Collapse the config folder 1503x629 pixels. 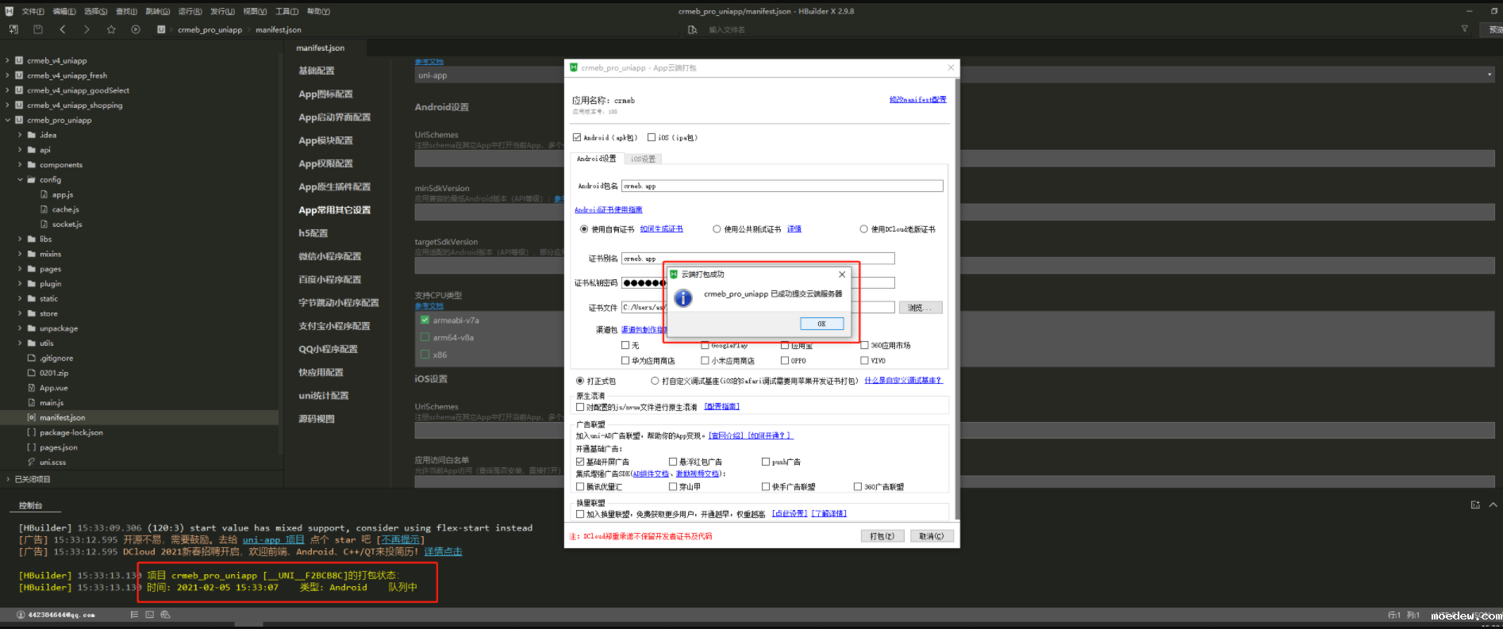(x=20, y=180)
